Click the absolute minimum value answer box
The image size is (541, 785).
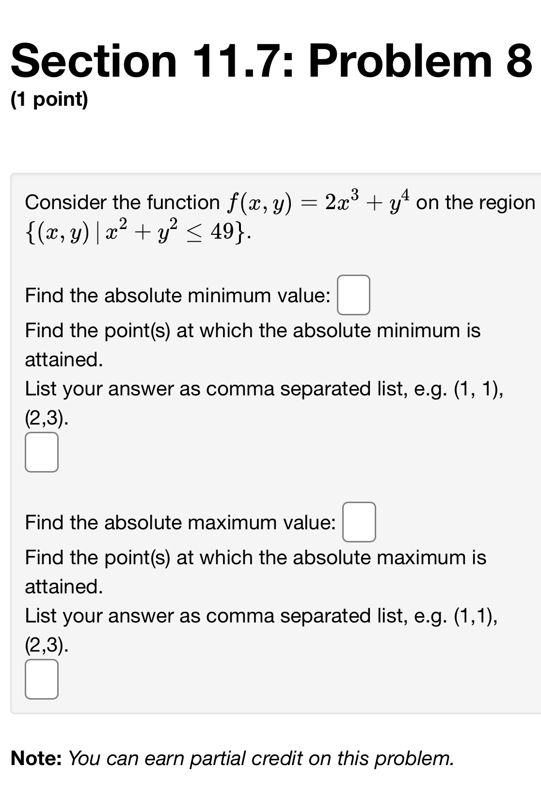click(x=354, y=294)
